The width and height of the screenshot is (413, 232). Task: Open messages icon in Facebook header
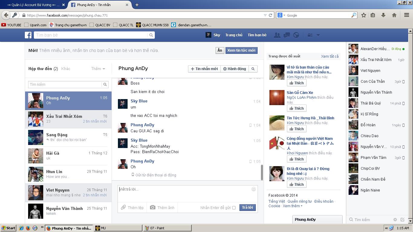coord(287,35)
